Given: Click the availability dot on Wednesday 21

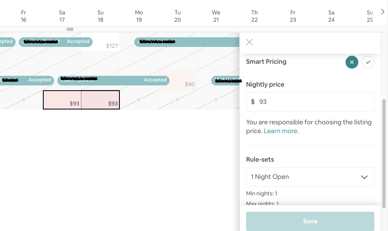Looking at the screenshot, I should point(216,99).
